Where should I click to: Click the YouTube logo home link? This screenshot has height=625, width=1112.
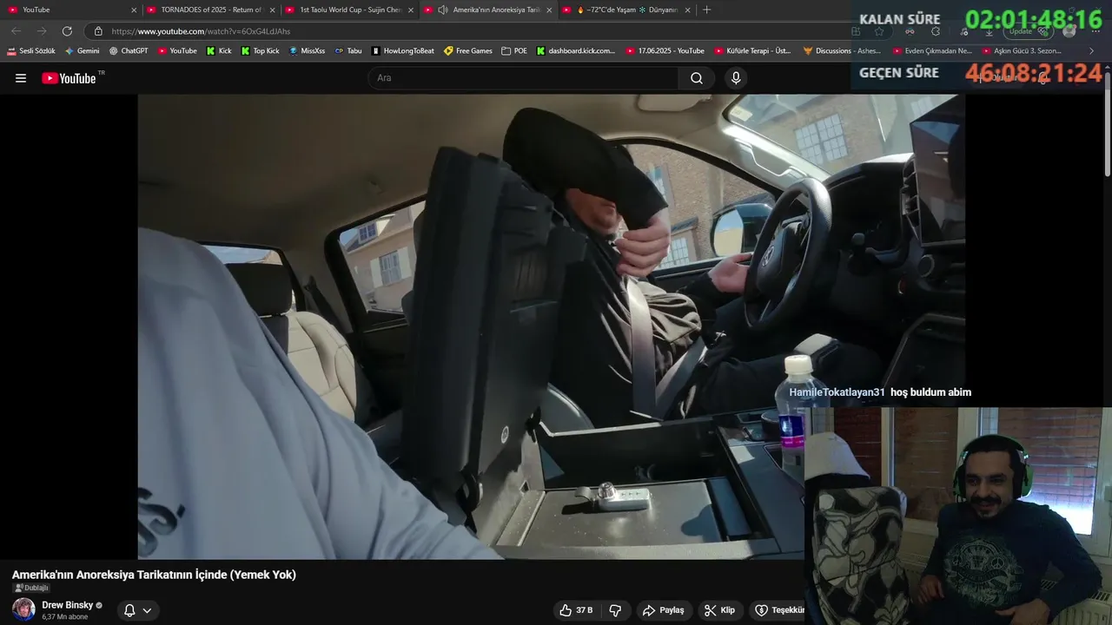[69, 78]
